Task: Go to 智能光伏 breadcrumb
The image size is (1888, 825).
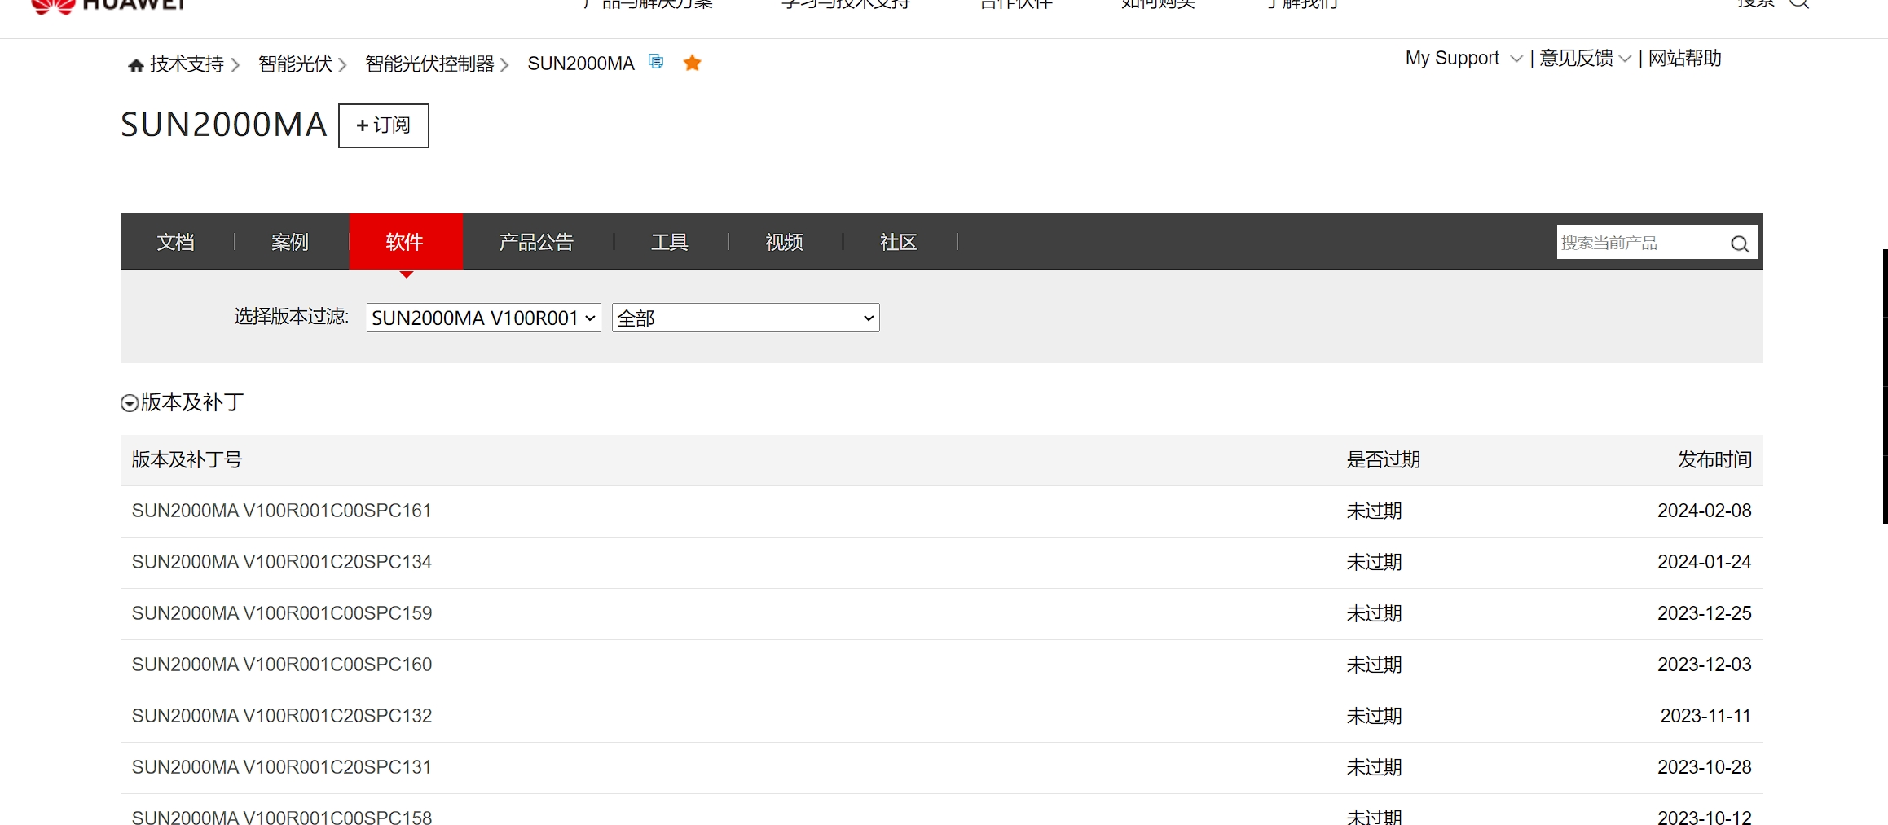Action: pyautogui.click(x=295, y=64)
